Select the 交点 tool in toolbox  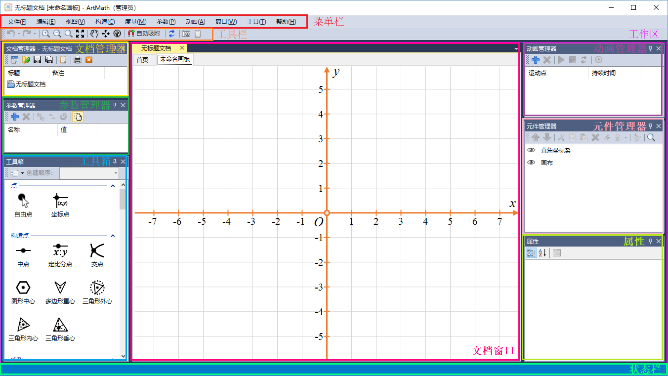point(97,255)
